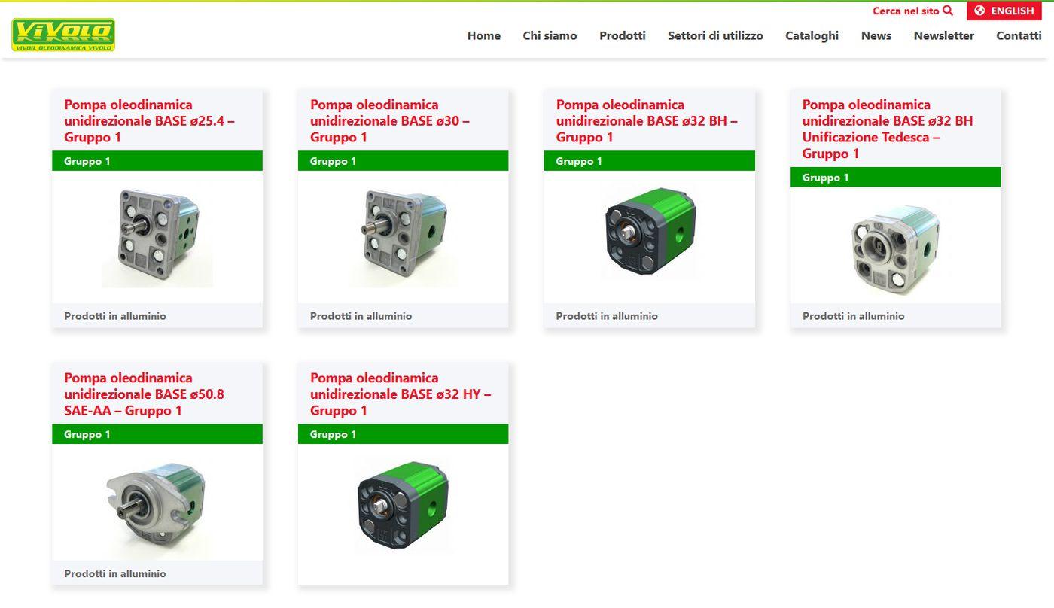Go to the Cataloghi page

coord(812,35)
